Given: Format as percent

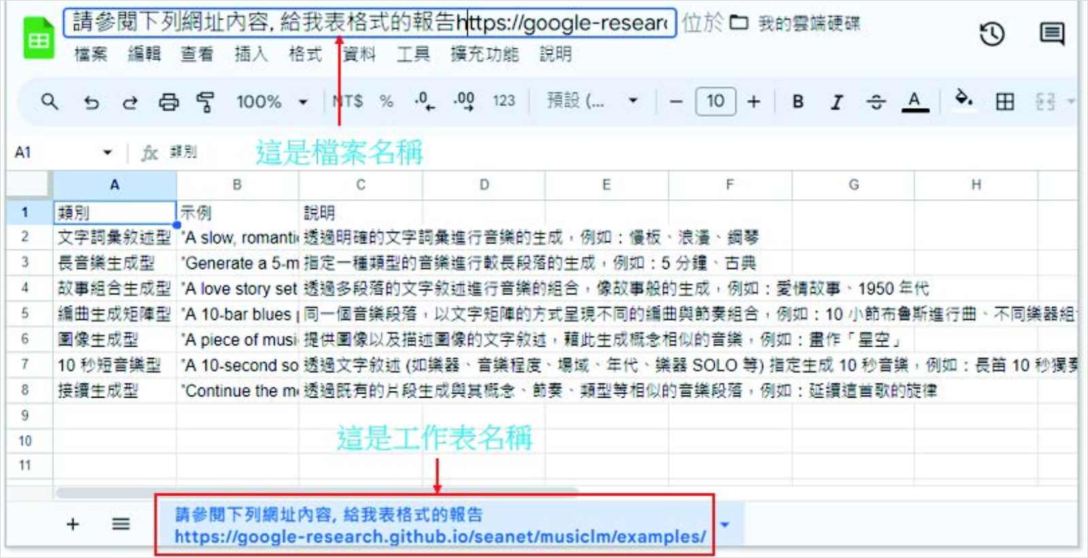Looking at the screenshot, I should pos(387,101).
